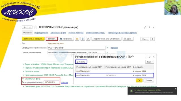Select row with 4 квартал 2024
This screenshot has height=101, width=181.
click(x=115, y=75)
